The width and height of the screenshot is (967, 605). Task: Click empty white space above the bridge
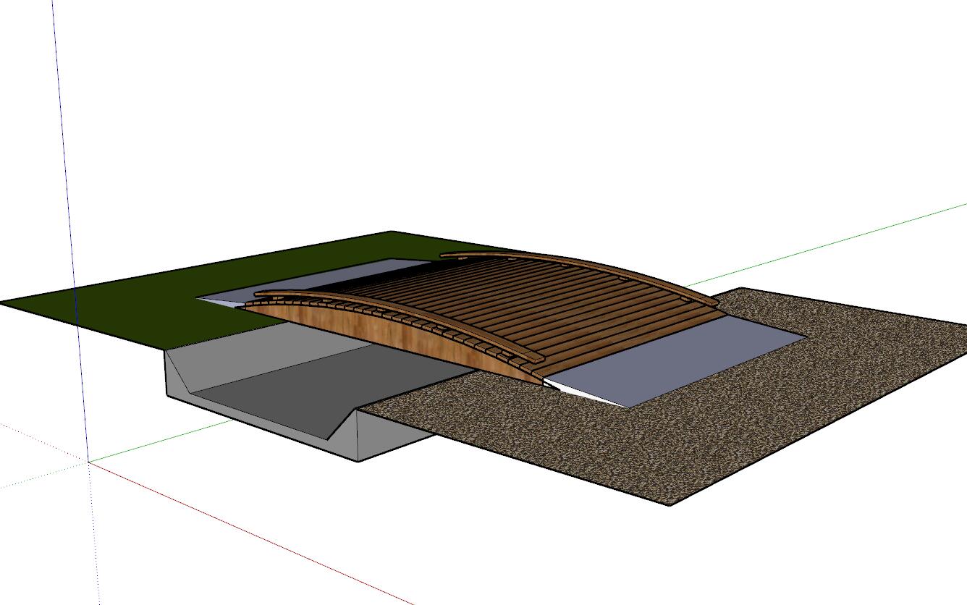point(507,109)
